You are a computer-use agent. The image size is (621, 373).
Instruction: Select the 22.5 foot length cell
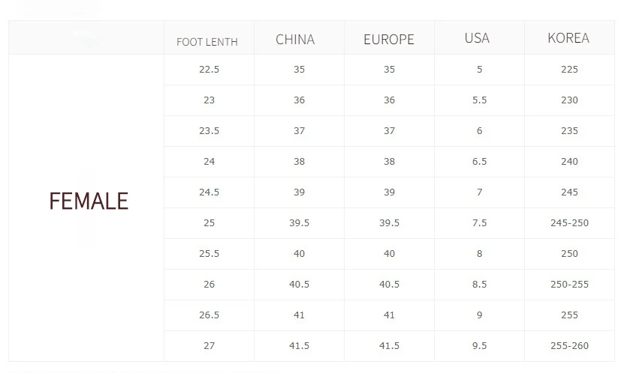(x=209, y=70)
